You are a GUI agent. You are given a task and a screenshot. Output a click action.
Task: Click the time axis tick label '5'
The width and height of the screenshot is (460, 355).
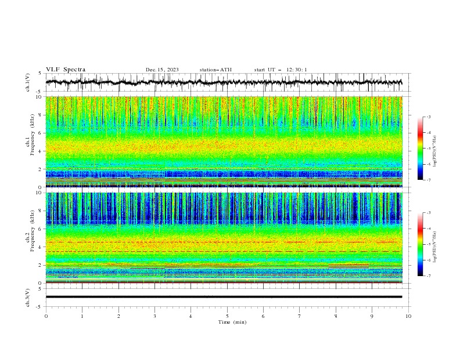coord(227,316)
